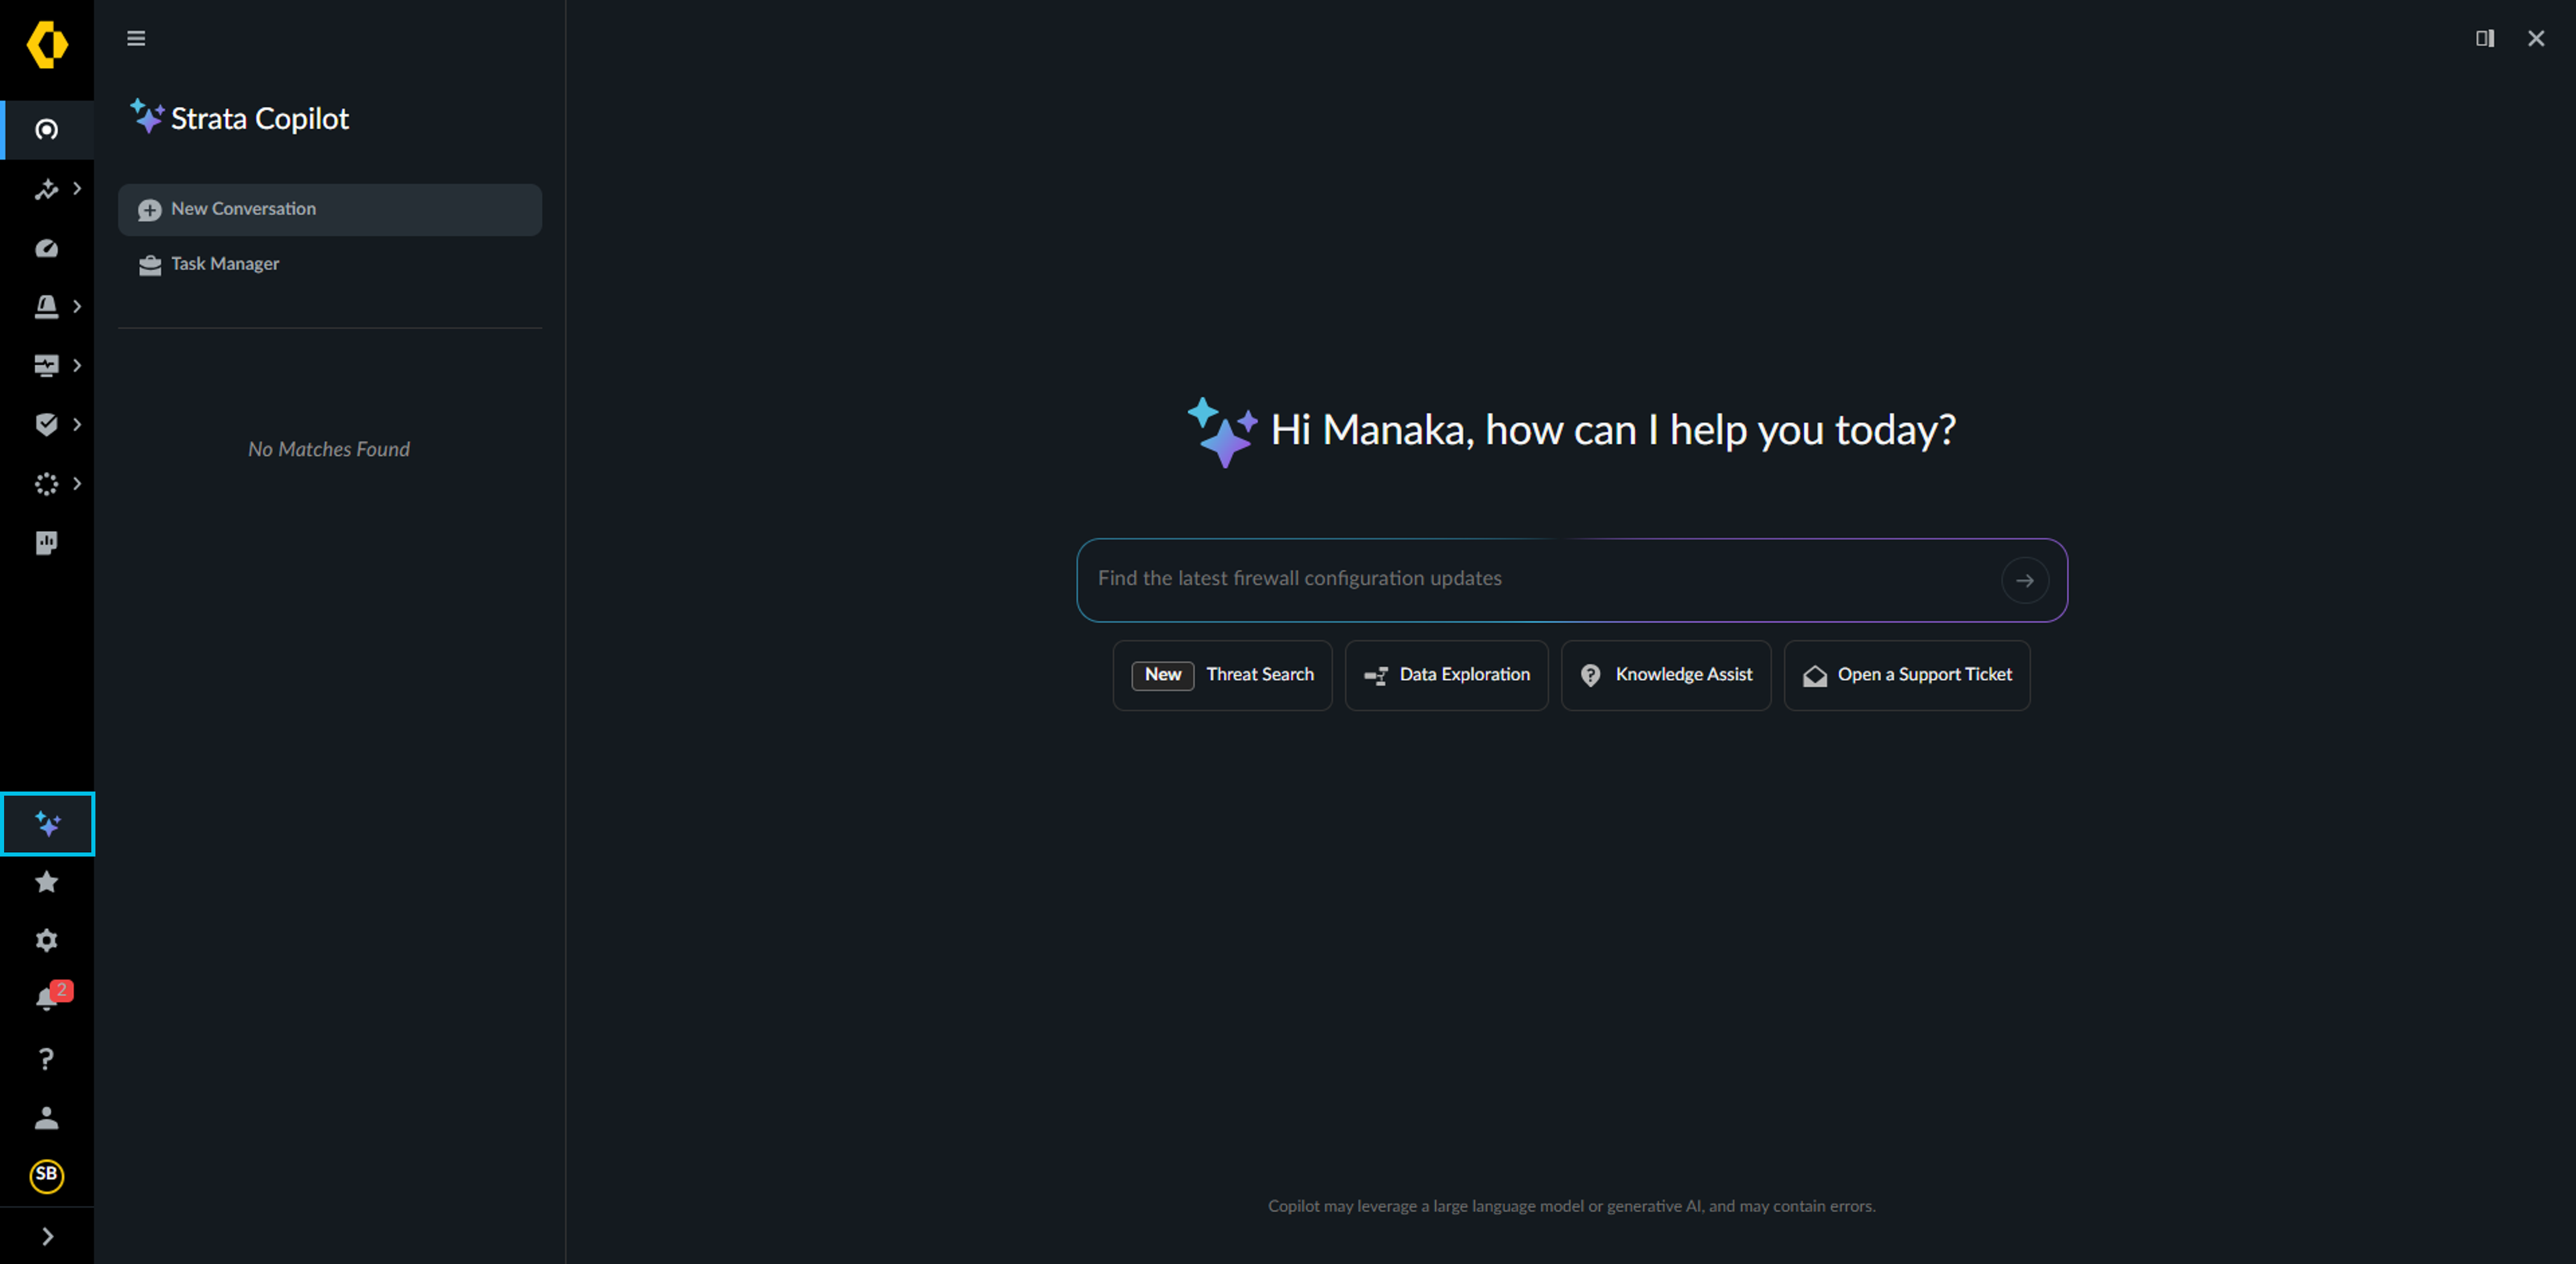This screenshot has width=2576, height=1264.
Task: Select the Data Exploration suggestion
Action: tap(1446, 675)
